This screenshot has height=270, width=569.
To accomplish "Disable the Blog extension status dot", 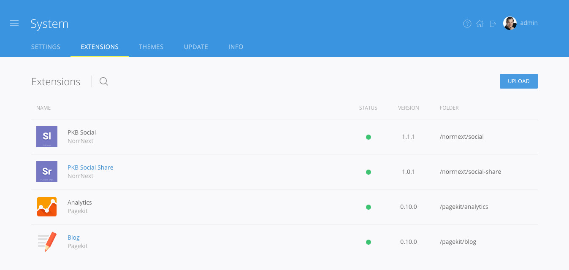I will click(x=368, y=242).
